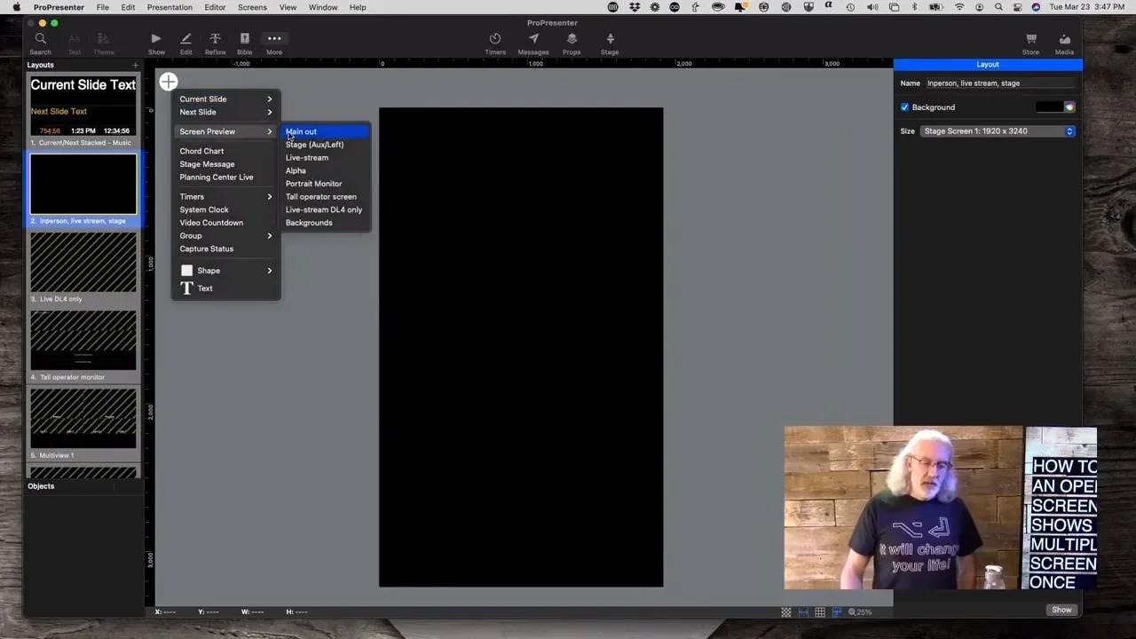Choose Live-stream from the Screen Preview submenu
Image resolution: width=1136 pixels, height=639 pixels.
click(307, 158)
